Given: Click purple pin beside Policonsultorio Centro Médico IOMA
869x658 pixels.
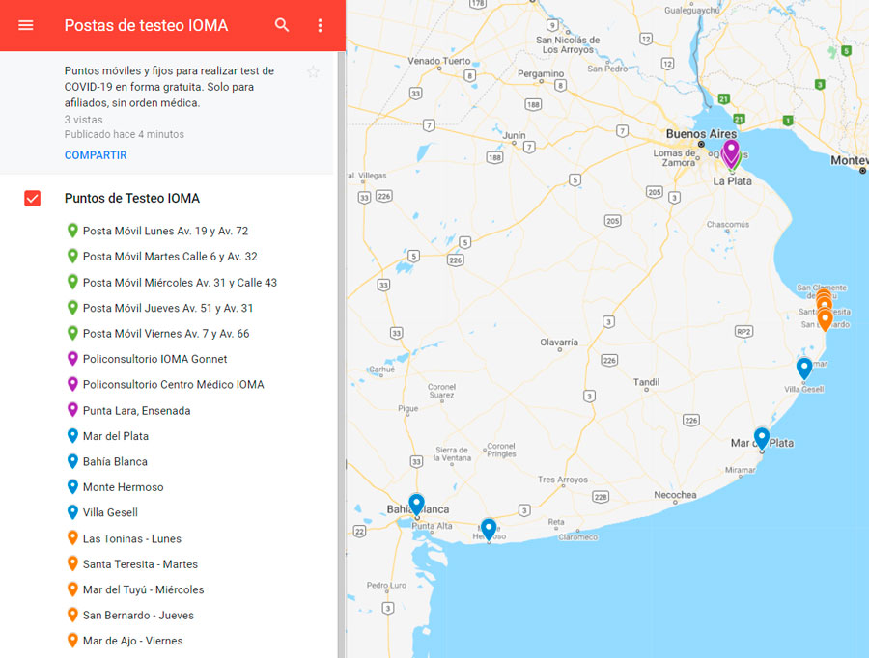Looking at the screenshot, I should (x=72, y=384).
